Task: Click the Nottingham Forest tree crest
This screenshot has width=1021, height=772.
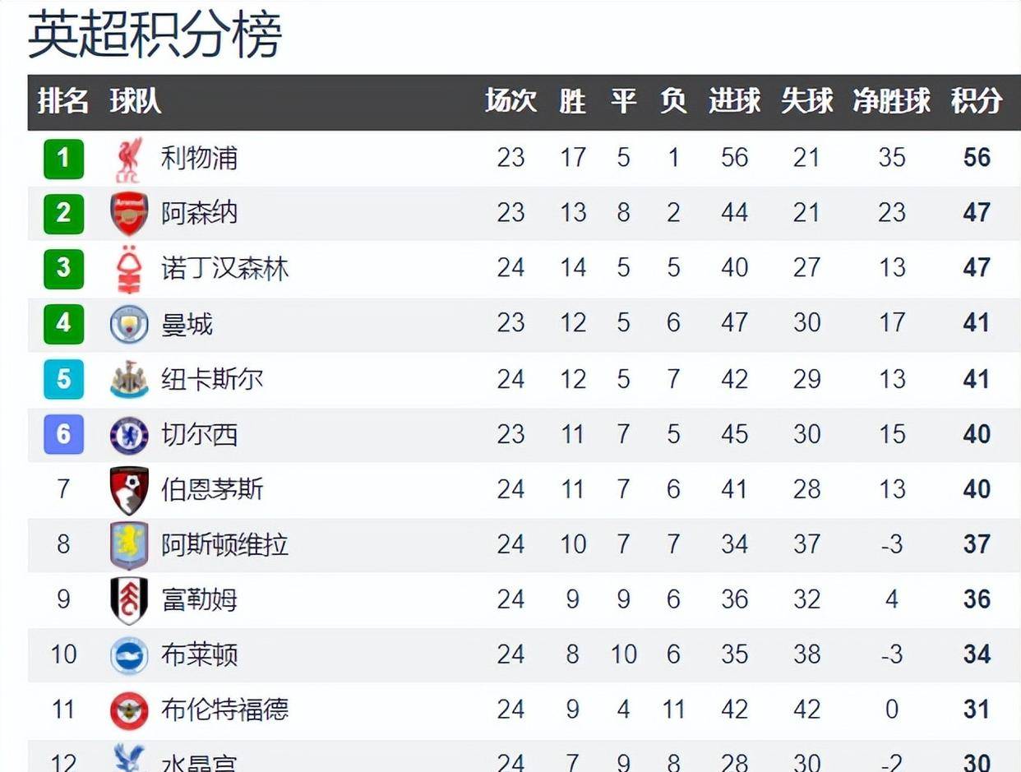Action: 129,269
